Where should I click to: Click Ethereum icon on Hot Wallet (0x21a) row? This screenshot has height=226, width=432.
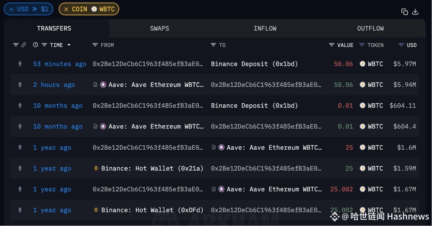20,168
